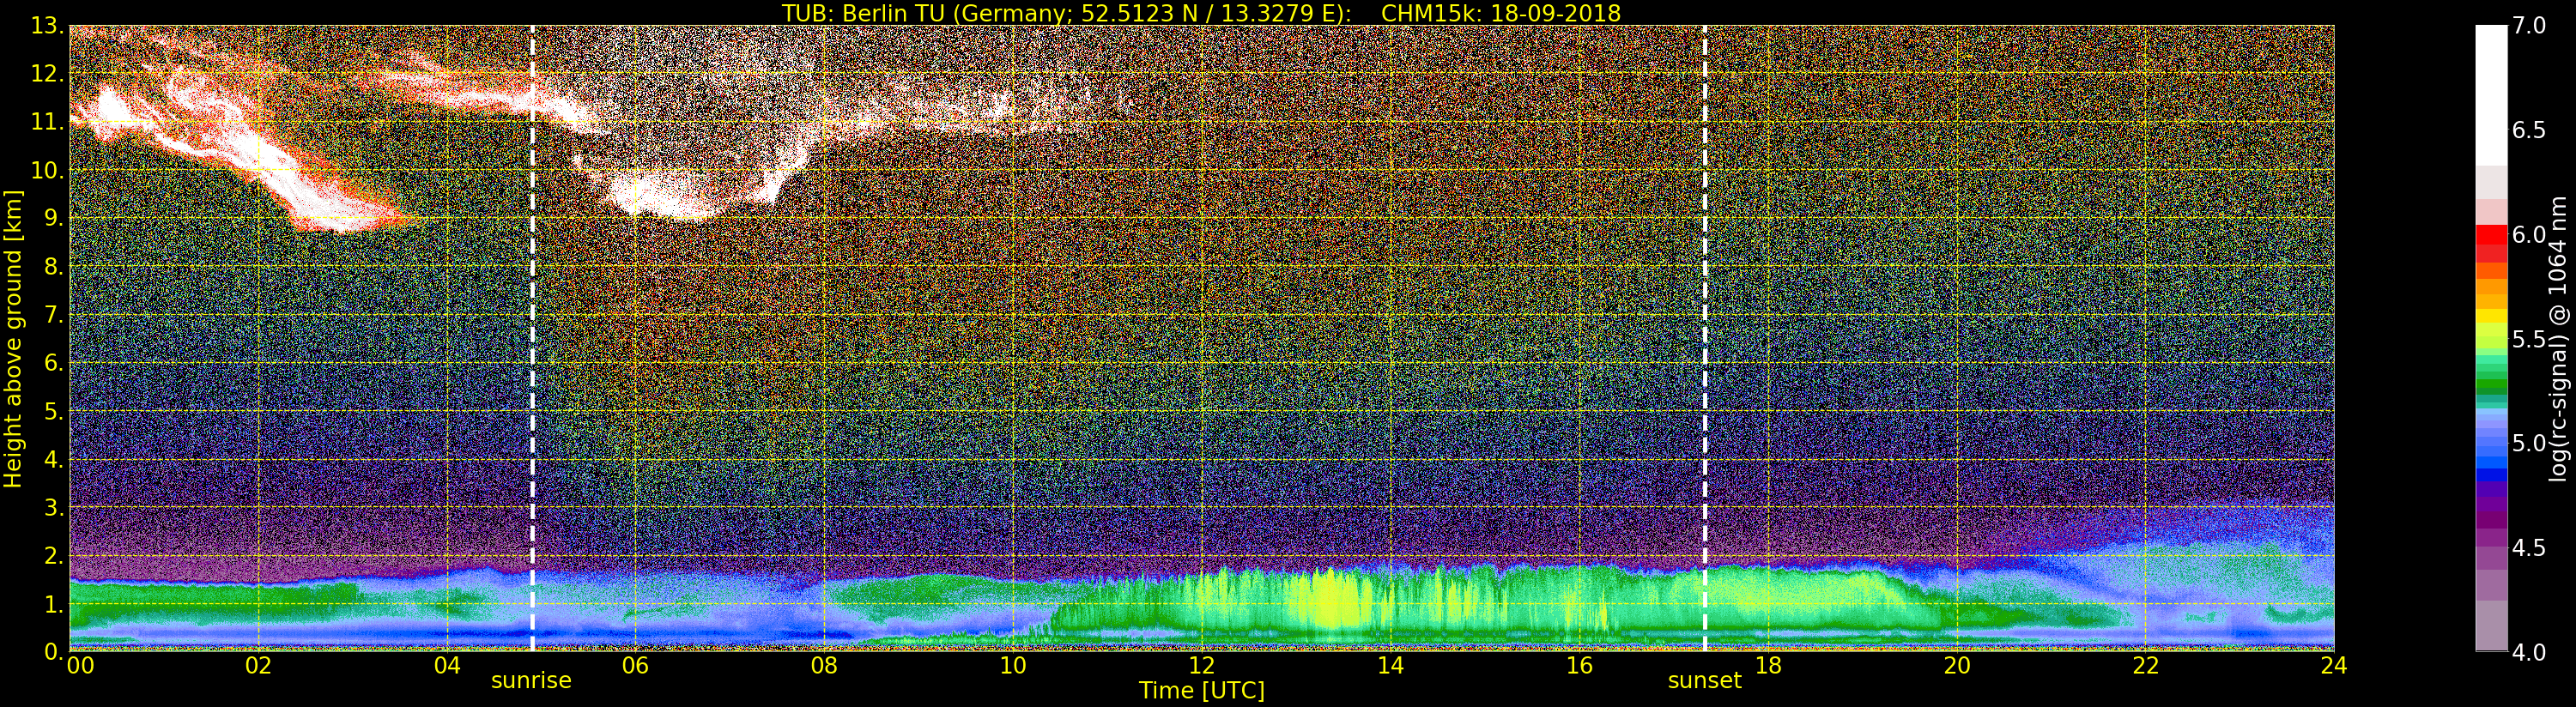Image resolution: width=2576 pixels, height=707 pixels.
Task: Select the colorbar tick value "7.0"
Action: point(2528,26)
